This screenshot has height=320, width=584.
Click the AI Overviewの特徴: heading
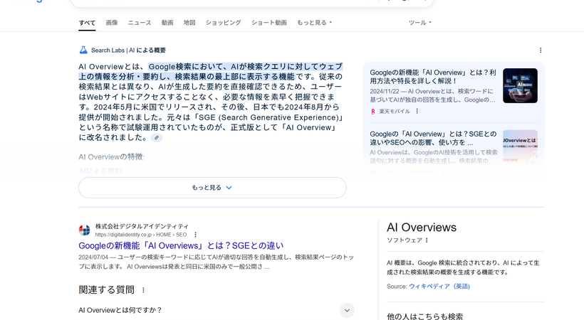coord(111,157)
